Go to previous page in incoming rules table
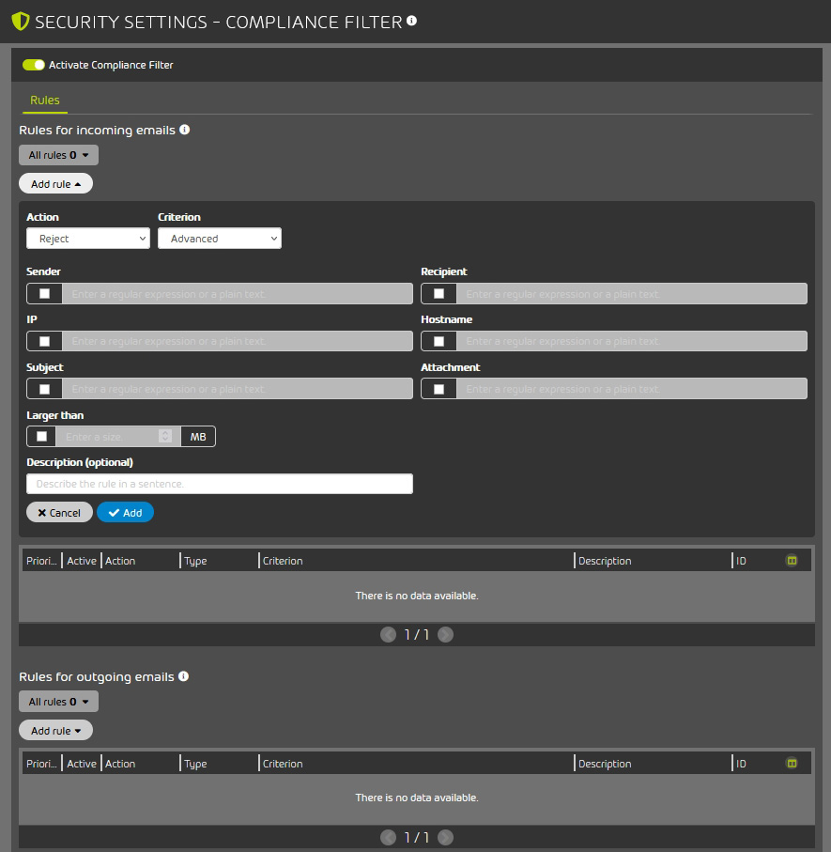The height and width of the screenshot is (852, 831). [x=389, y=635]
